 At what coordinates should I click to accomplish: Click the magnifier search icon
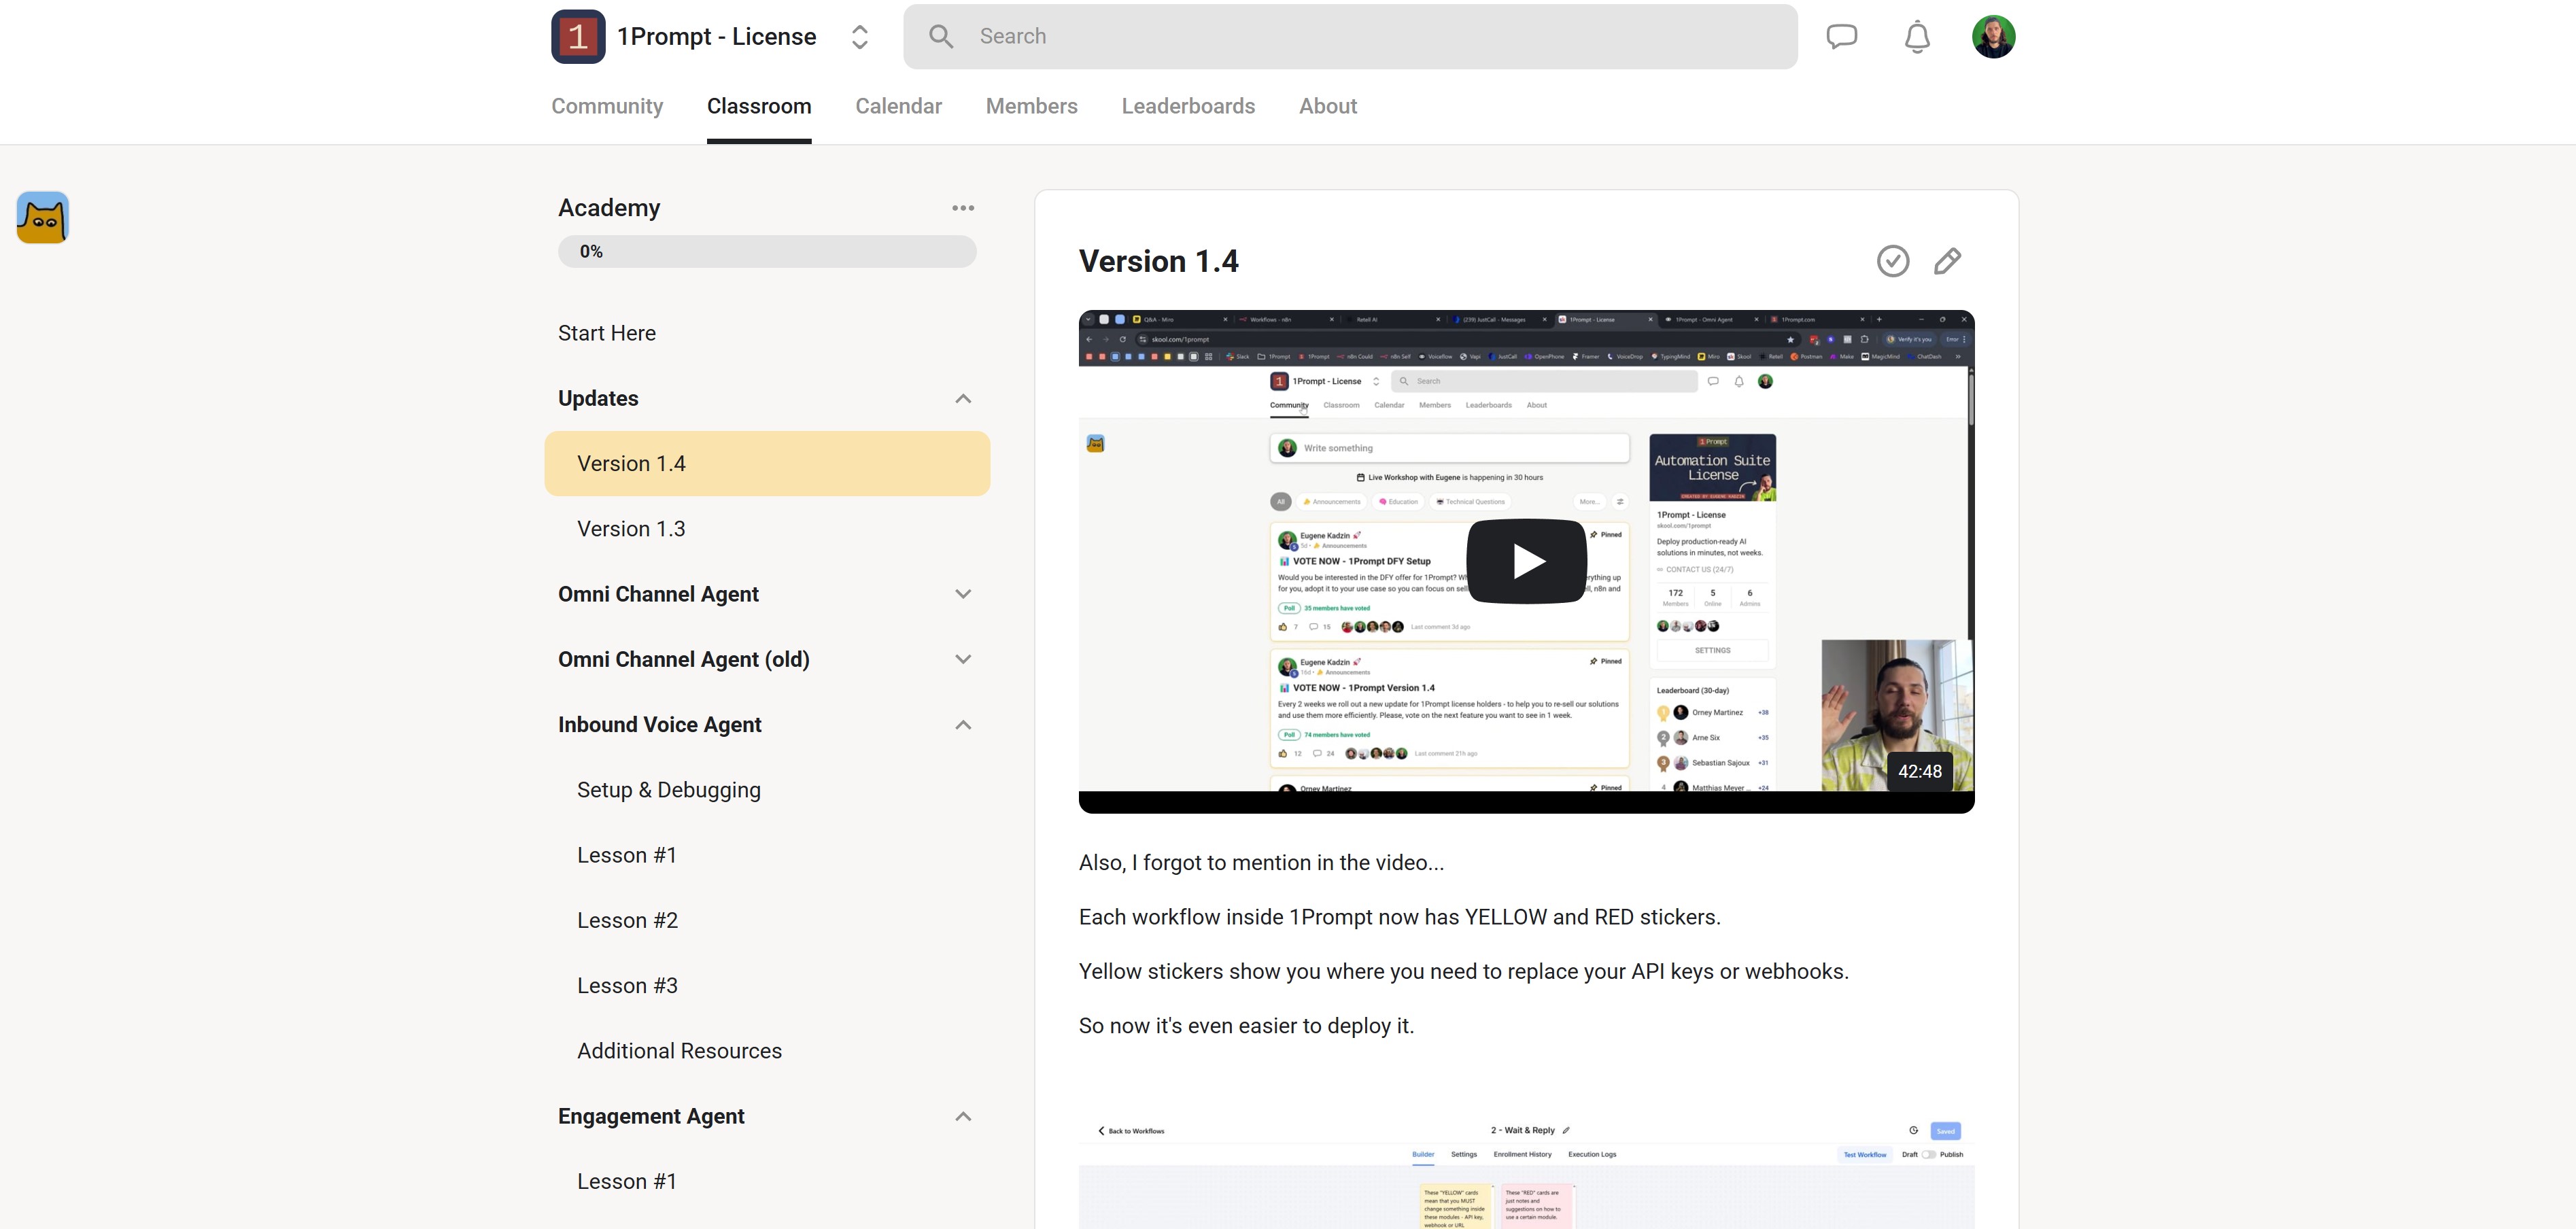[940, 37]
